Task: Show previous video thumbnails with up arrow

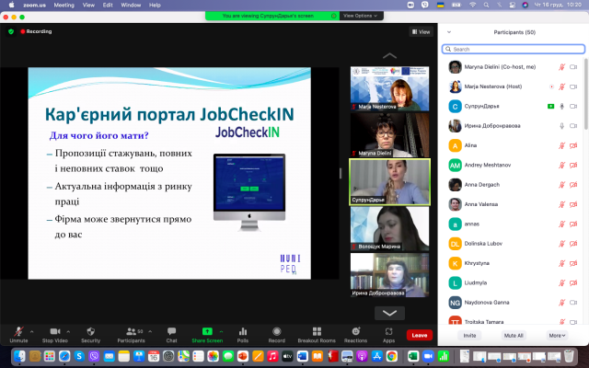Action: point(389,56)
